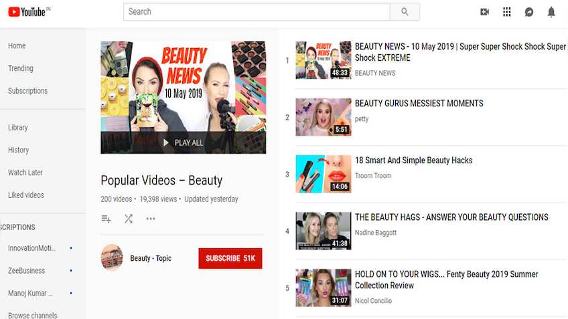Open History in the sidebar
The height and width of the screenshot is (319, 568).
[18, 150]
